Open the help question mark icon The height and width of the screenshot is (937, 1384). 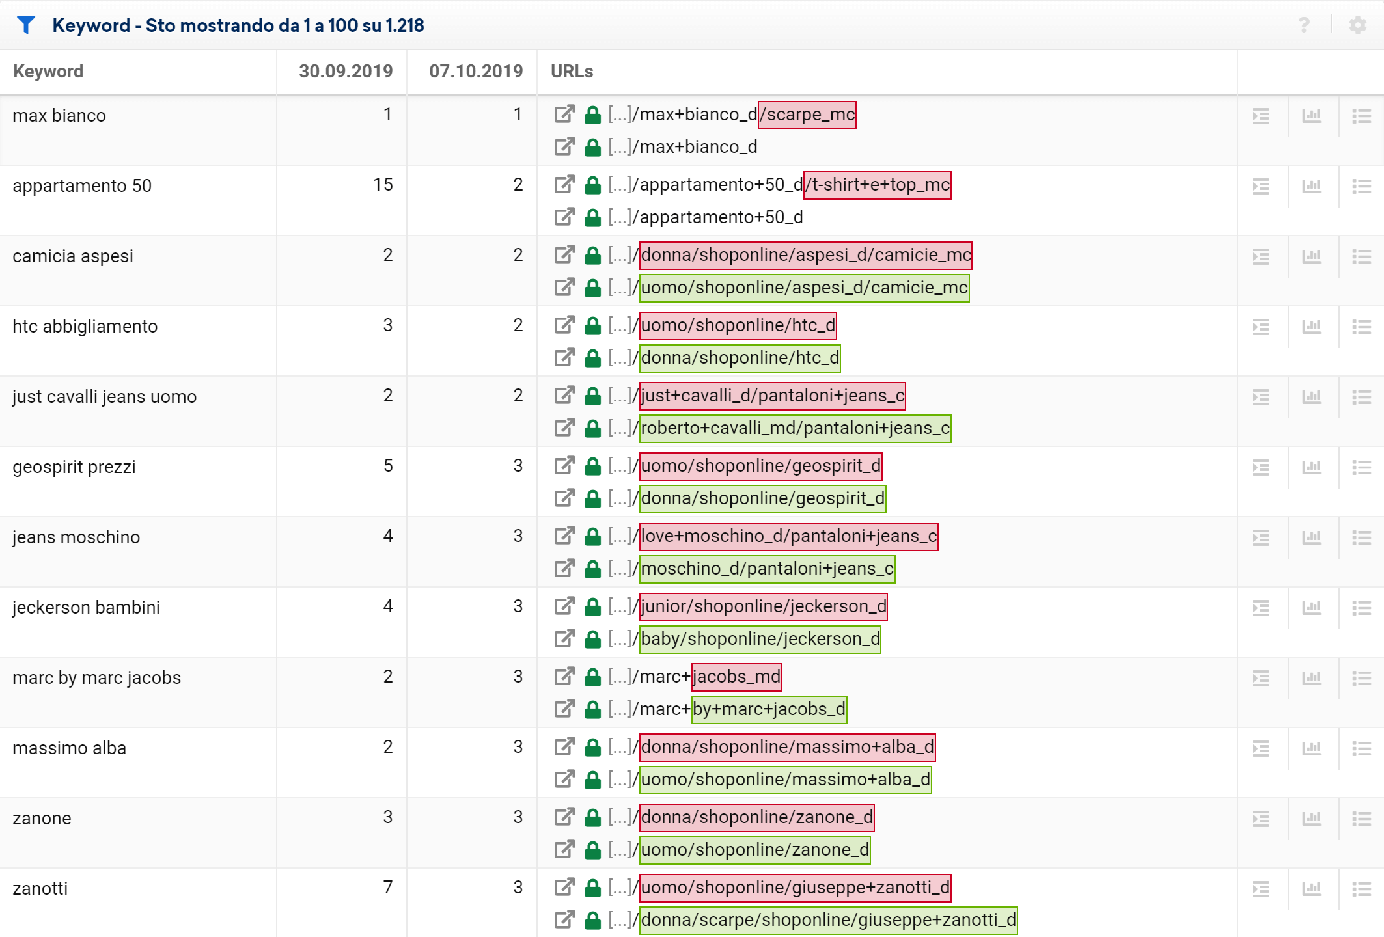(1304, 25)
